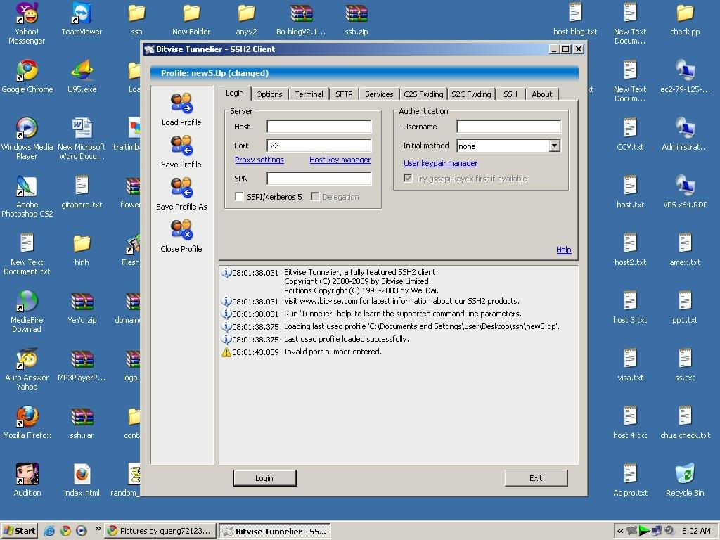This screenshot has height=540, width=720.
Task: Click the Host input field
Action: (319, 127)
